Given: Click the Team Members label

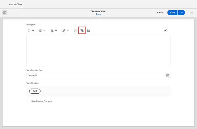Looking at the screenshot, I should coord(32,83).
